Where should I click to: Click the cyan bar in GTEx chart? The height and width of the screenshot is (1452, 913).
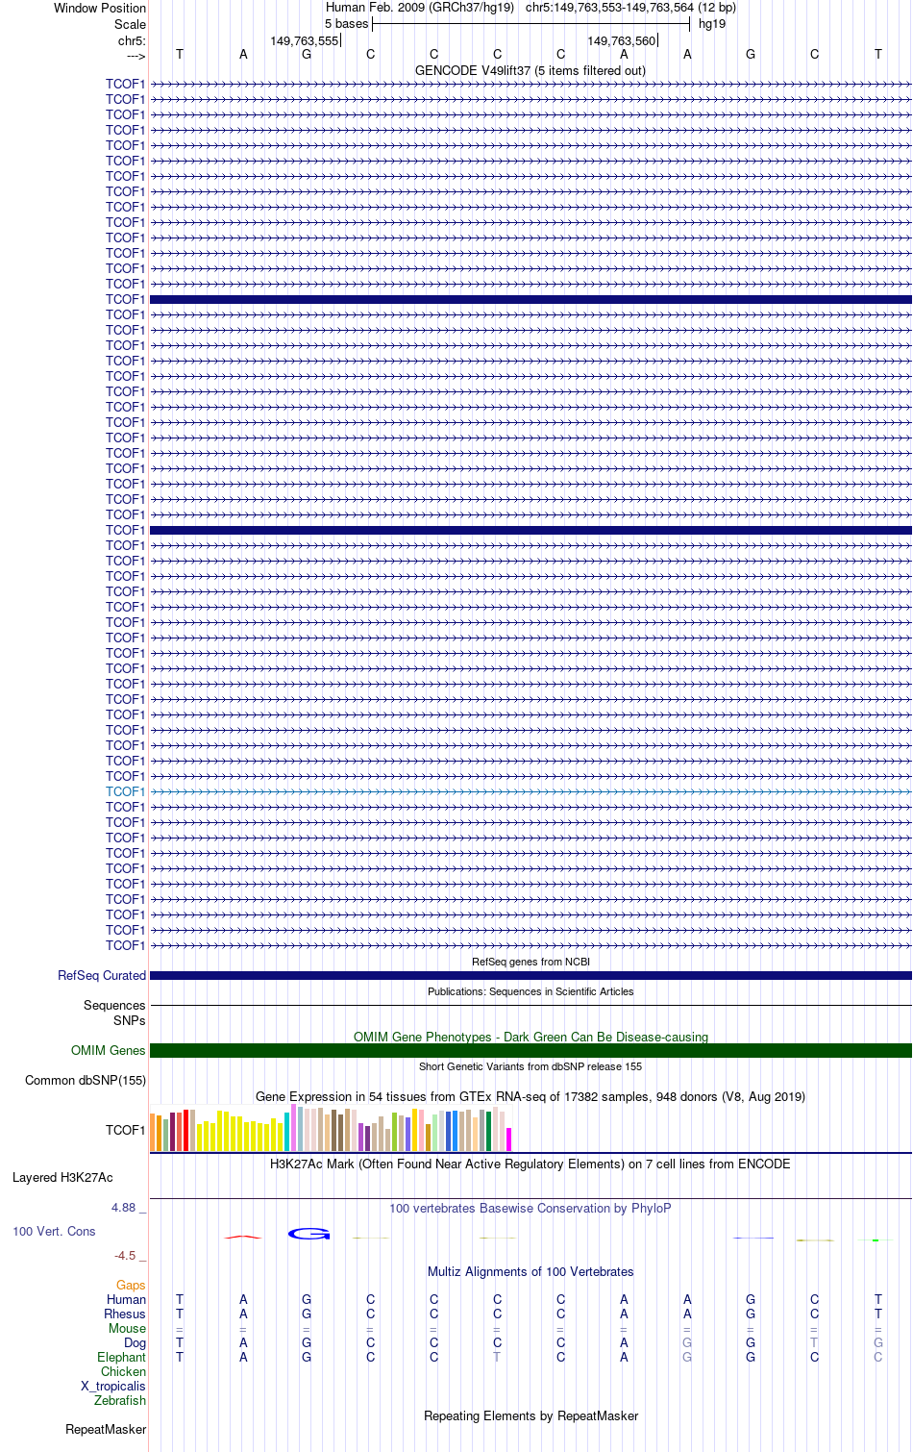pyautogui.click(x=287, y=1132)
